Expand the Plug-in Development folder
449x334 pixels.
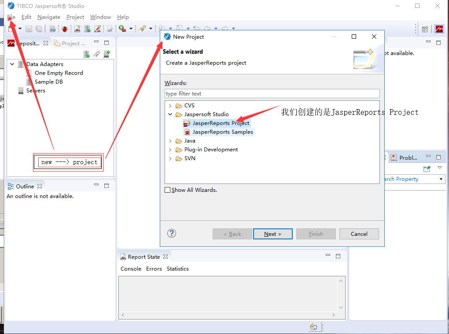pos(170,150)
